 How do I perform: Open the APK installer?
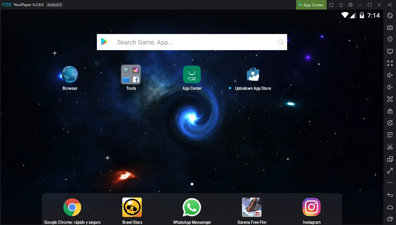click(390, 135)
